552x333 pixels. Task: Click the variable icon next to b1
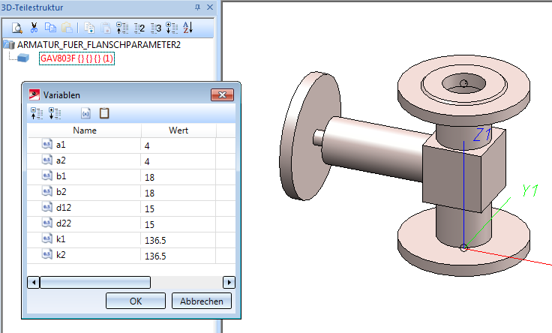(x=47, y=175)
